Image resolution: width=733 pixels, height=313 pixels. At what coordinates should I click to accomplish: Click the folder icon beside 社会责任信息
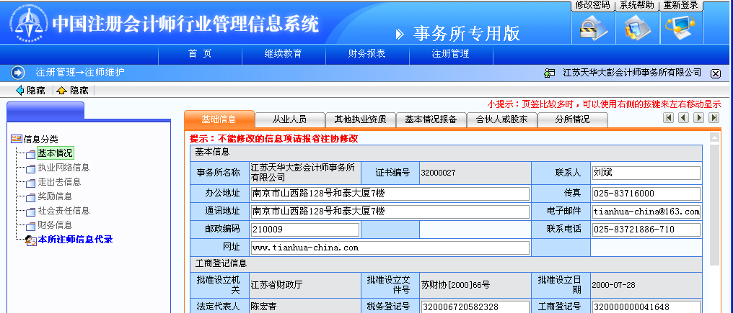pos(31,212)
